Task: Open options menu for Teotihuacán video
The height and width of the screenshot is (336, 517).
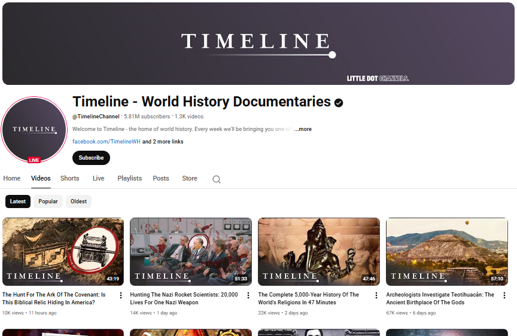Action: pos(504,295)
